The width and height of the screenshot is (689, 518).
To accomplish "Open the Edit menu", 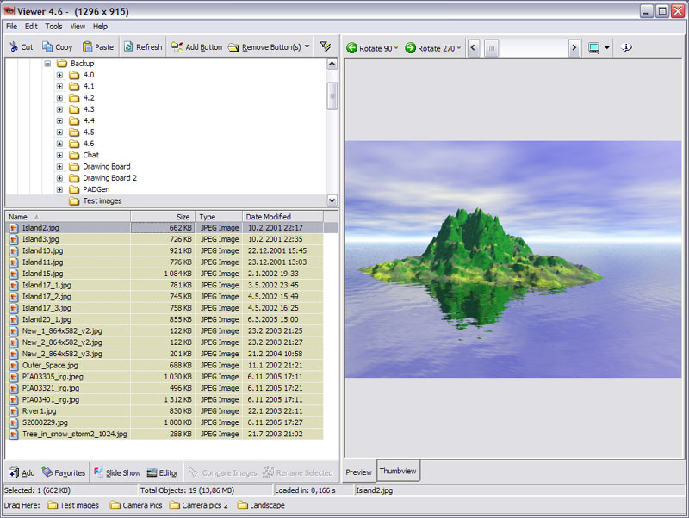I will tap(31, 27).
